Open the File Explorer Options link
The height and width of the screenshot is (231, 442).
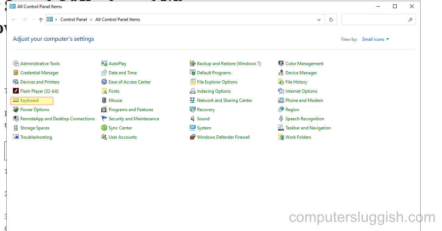tap(217, 82)
